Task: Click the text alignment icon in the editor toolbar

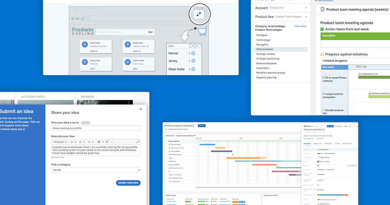Action: (x=81, y=142)
